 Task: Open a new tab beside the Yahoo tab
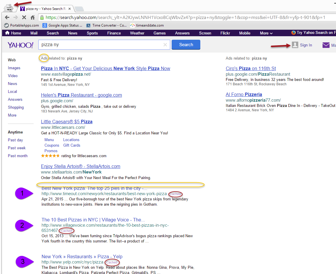pyautogui.click(x=79, y=9)
